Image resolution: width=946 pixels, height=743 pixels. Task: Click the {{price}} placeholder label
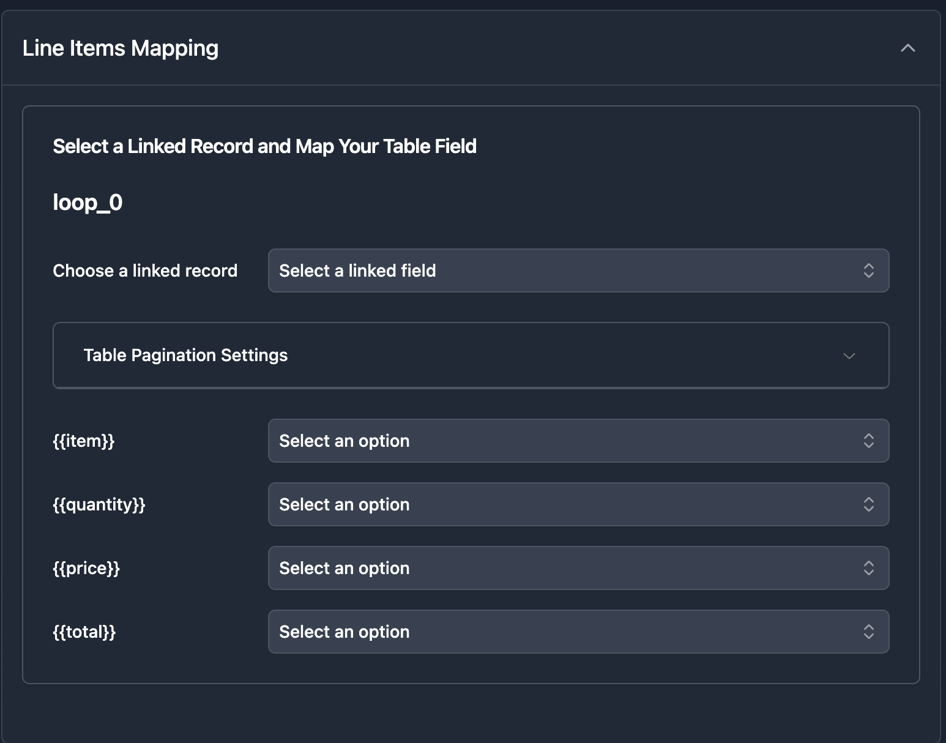pyautogui.click(x=86, y=568)
